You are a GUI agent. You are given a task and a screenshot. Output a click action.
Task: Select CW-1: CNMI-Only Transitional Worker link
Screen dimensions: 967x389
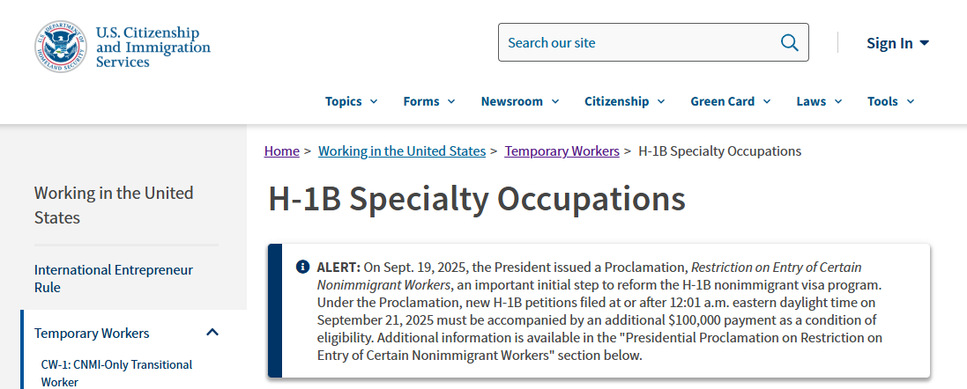(x=116, y=372)
